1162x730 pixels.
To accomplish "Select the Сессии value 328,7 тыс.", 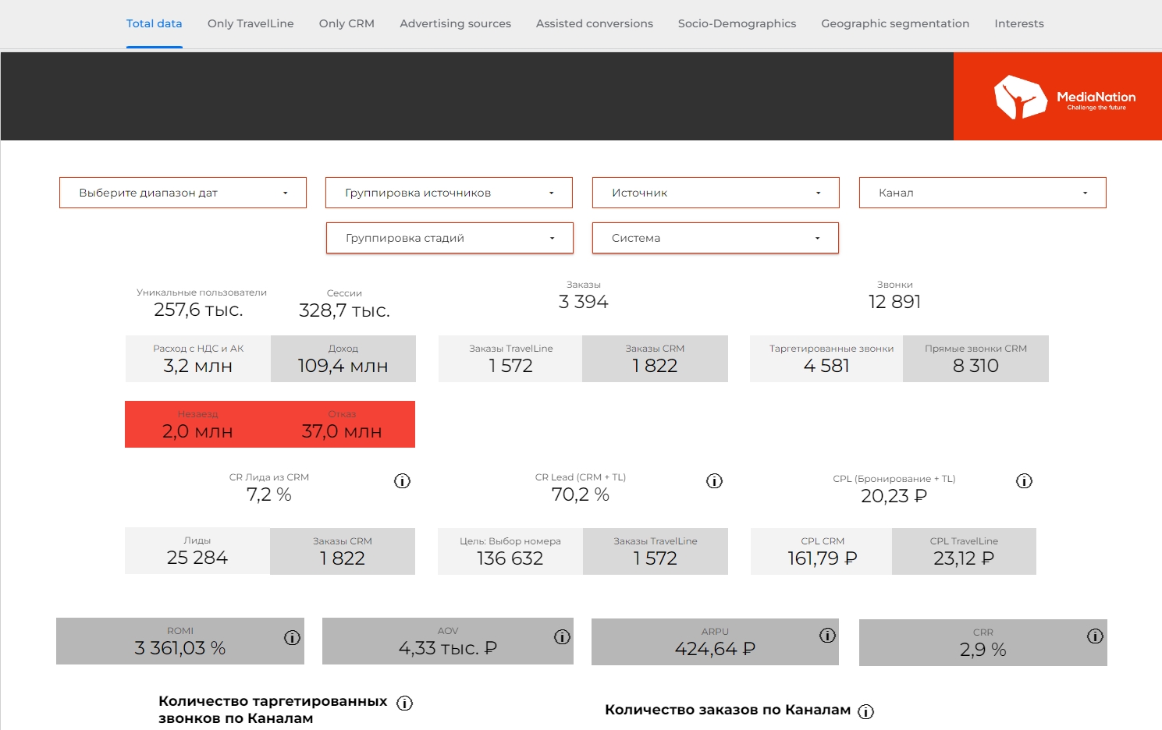I will (x=344, y=310).
